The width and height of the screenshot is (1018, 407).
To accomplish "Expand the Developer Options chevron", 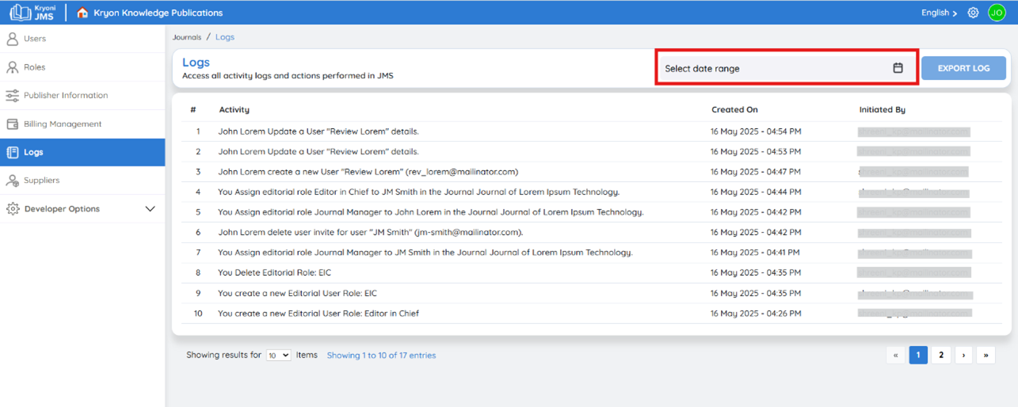I will pos(151,209).
